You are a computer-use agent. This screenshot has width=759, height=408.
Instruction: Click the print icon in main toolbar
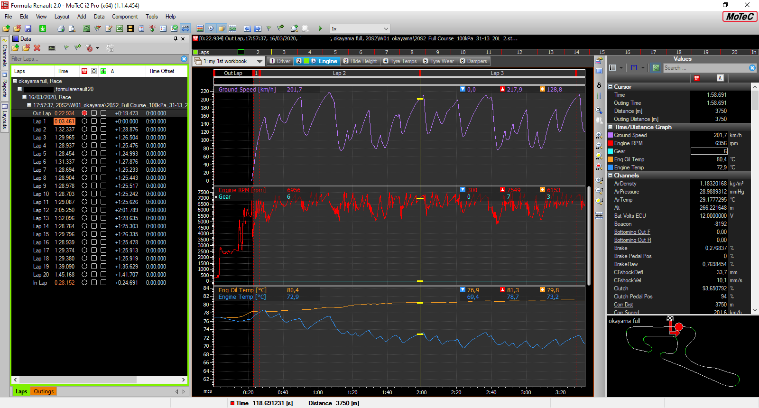coord(61,28)
